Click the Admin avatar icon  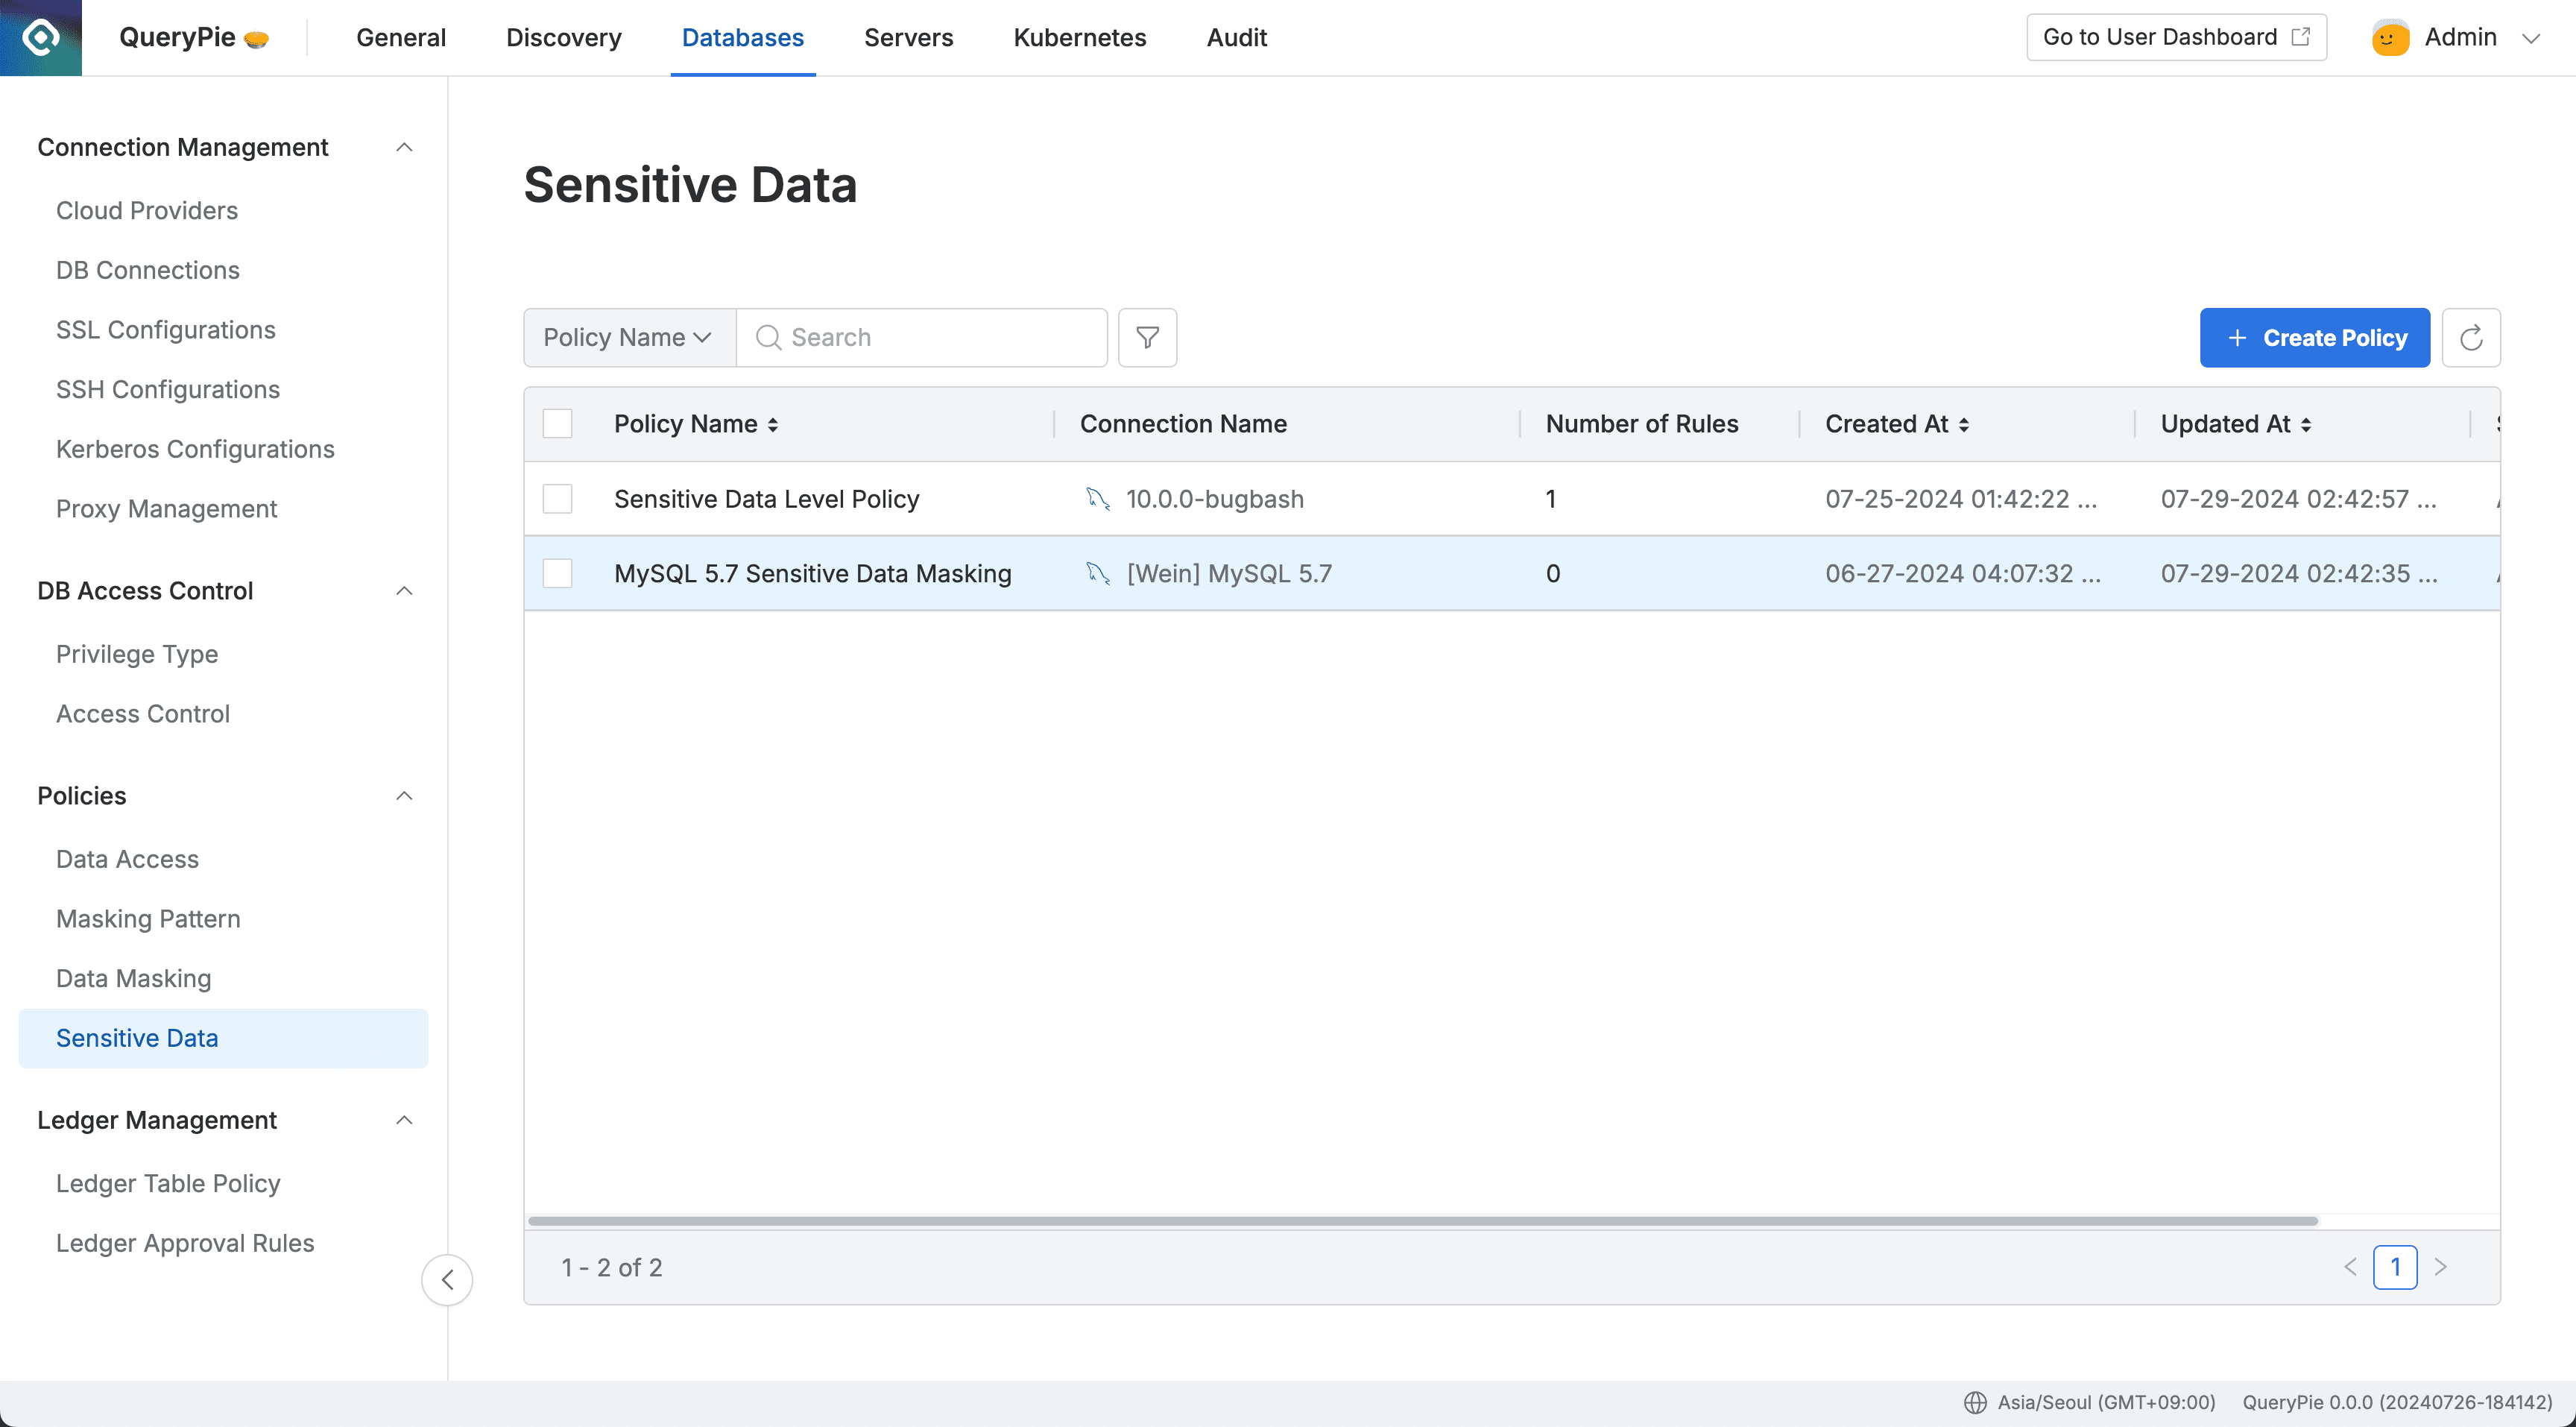coord(2390,37)
